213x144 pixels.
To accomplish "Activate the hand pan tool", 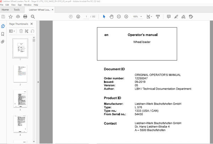I will (x=111, y=17).
